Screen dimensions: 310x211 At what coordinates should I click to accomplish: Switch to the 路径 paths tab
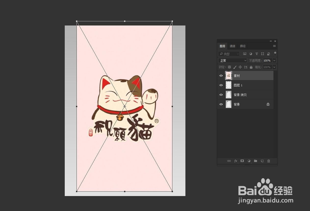coord(243,46)
